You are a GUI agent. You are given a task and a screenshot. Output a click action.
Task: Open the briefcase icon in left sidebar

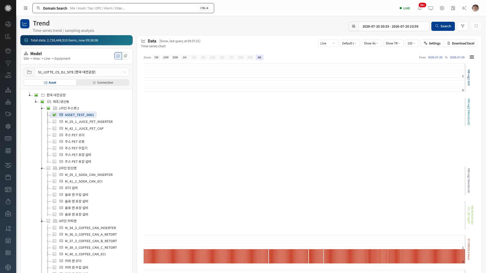pos(8,214)
